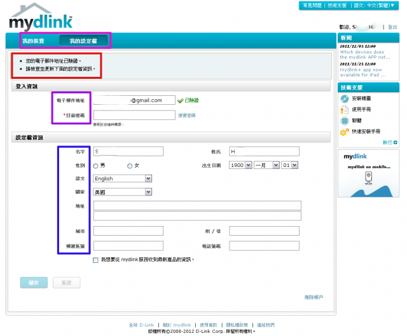Viewport: 407px width, 336px height.
Task: Click the 隱私權政策 footer link
Action: click(x=237, y=325)
